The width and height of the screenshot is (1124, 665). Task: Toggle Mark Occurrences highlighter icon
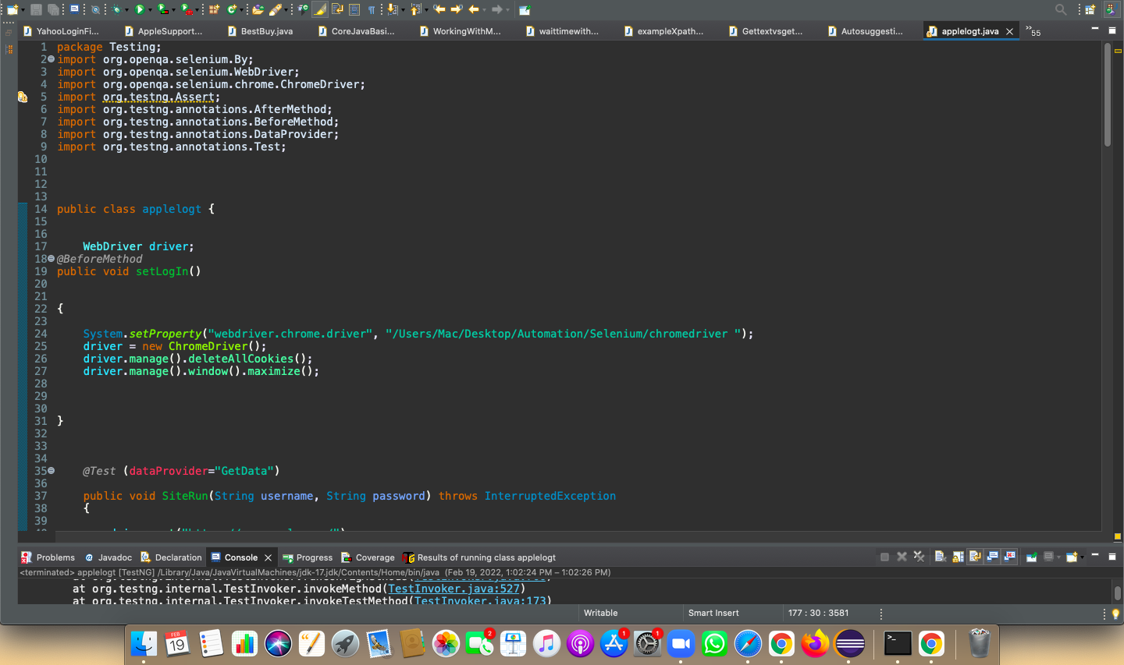320,9
